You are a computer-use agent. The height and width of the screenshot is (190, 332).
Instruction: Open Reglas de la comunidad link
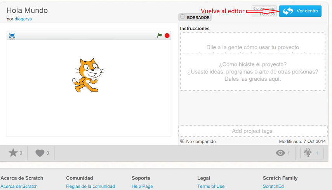pos(90,187)
